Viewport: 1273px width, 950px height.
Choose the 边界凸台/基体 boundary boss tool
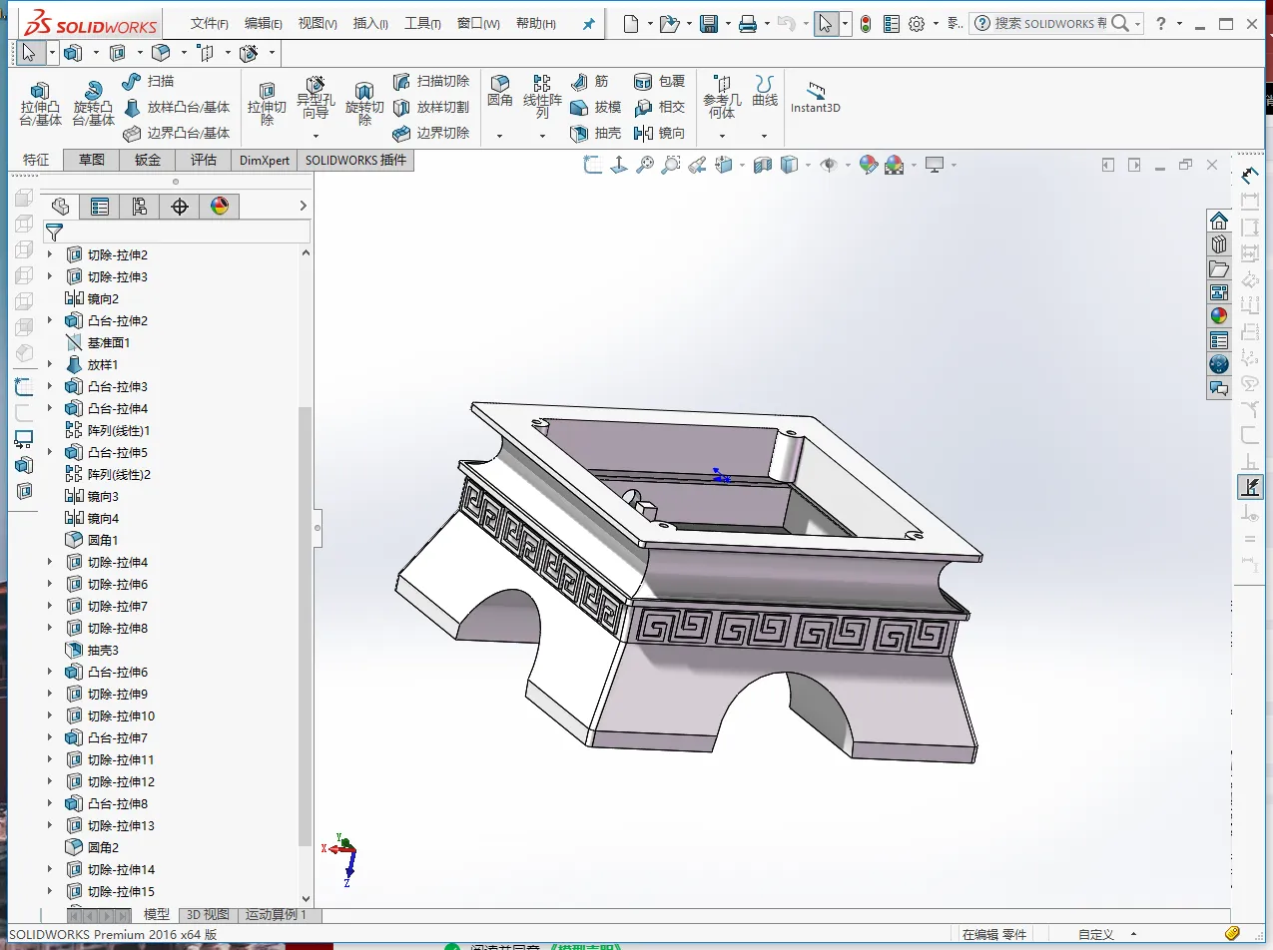click(176, 133)
